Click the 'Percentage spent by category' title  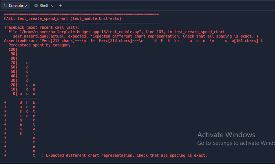tap(39, 45)
